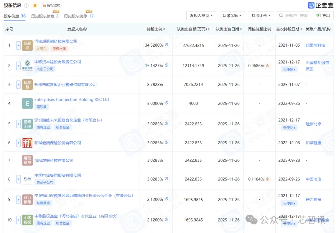Open the 持股比例 dropdown filter
The image size is (336, 233).
(x=261, y=15)
